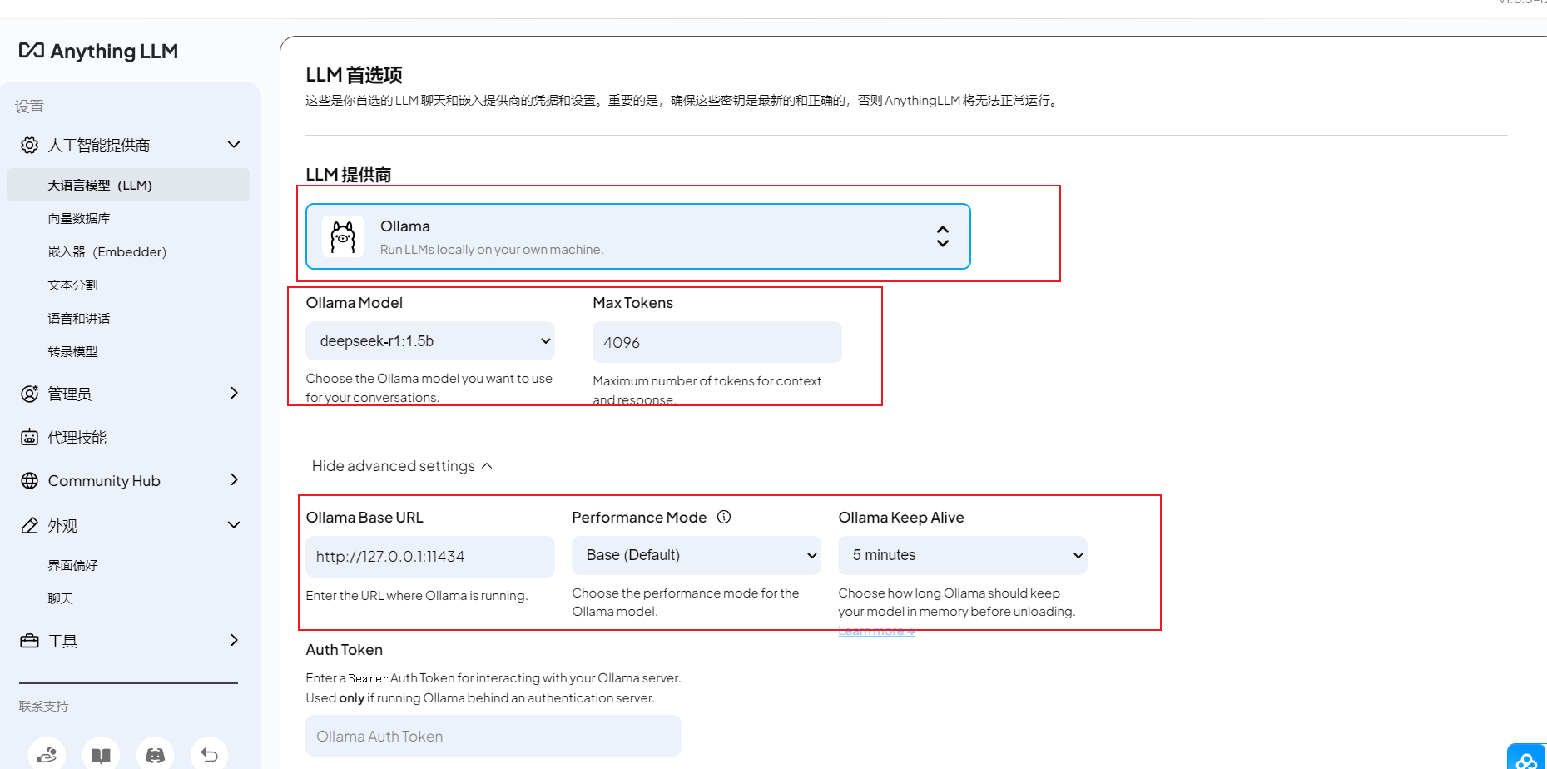Open the Ollama Model deepseek-r1:1.5b dropdown
Viewport: 1547px width, 769px height.
(x=430, y=341)
